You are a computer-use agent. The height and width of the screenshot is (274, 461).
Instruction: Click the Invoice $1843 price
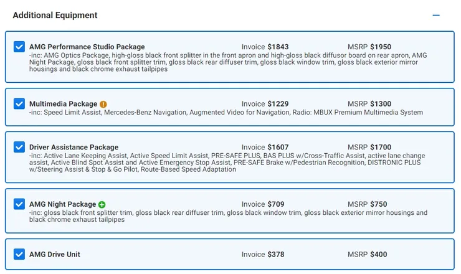[265, 47]
